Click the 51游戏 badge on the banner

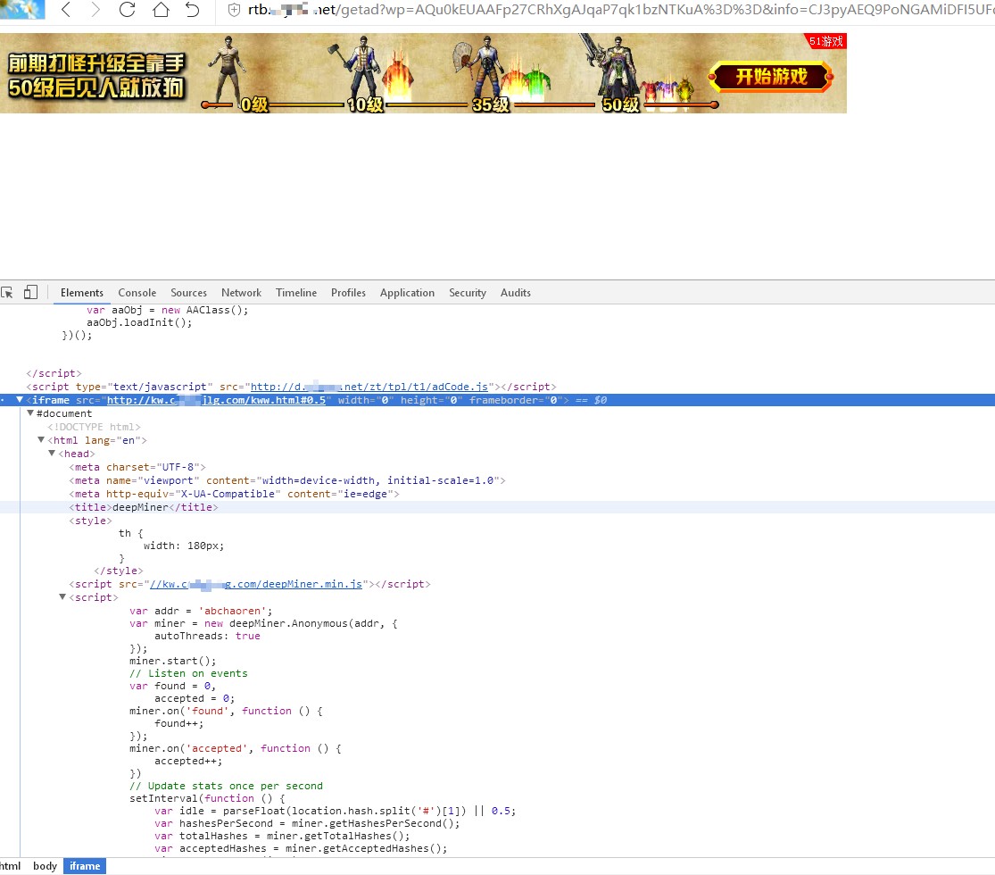point(825,41)
